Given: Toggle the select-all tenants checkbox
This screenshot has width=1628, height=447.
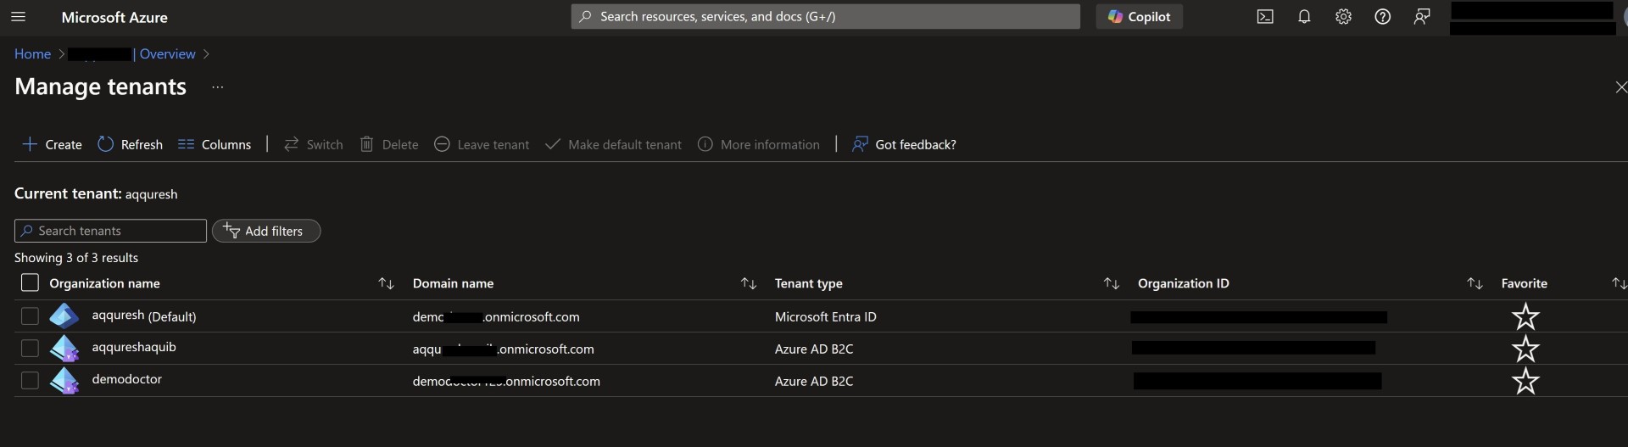Looking at the screenshot, I should 30,283.
